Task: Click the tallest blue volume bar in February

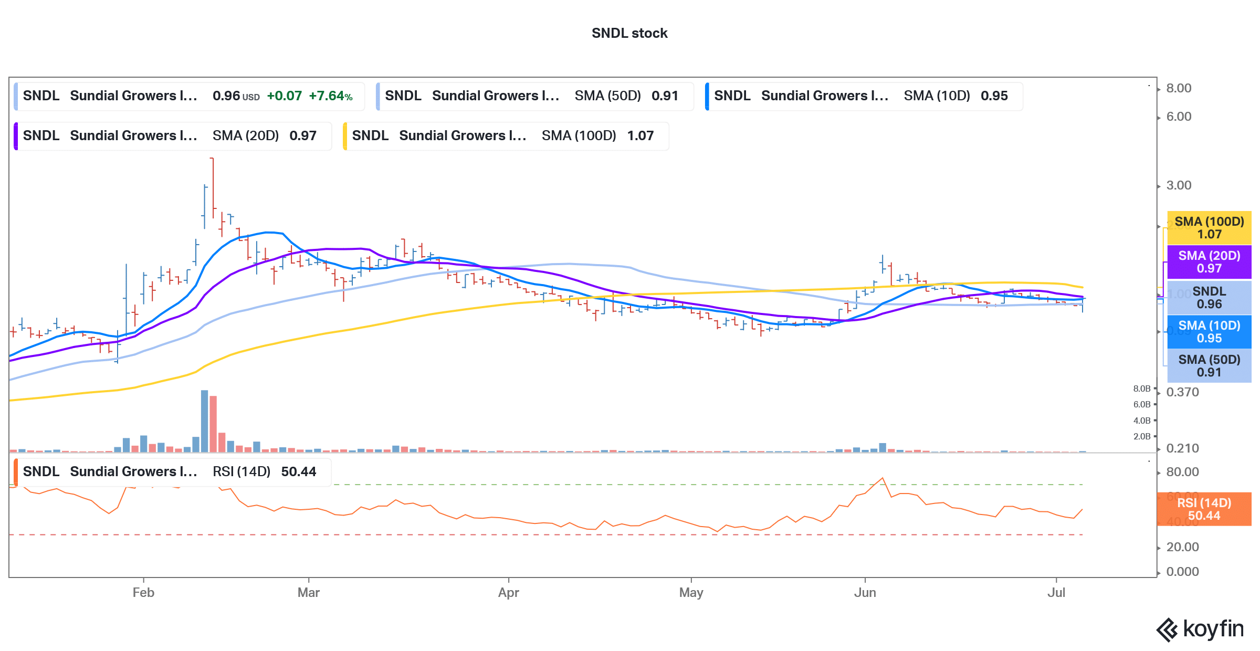Action: (x=204, y=421)
